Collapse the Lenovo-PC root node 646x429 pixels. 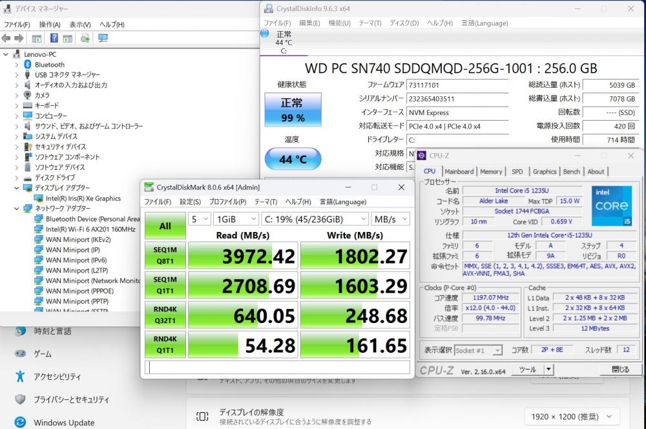tap(6, 54)
